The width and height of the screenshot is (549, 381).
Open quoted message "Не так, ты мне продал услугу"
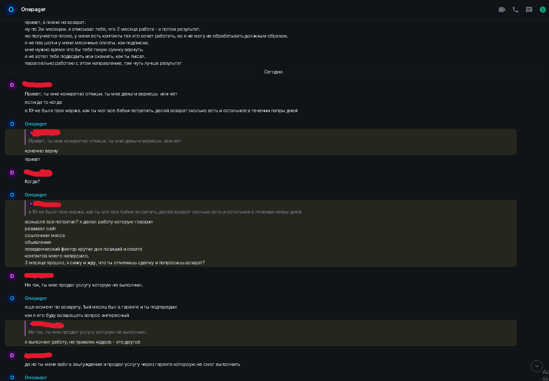click(87, 332)
